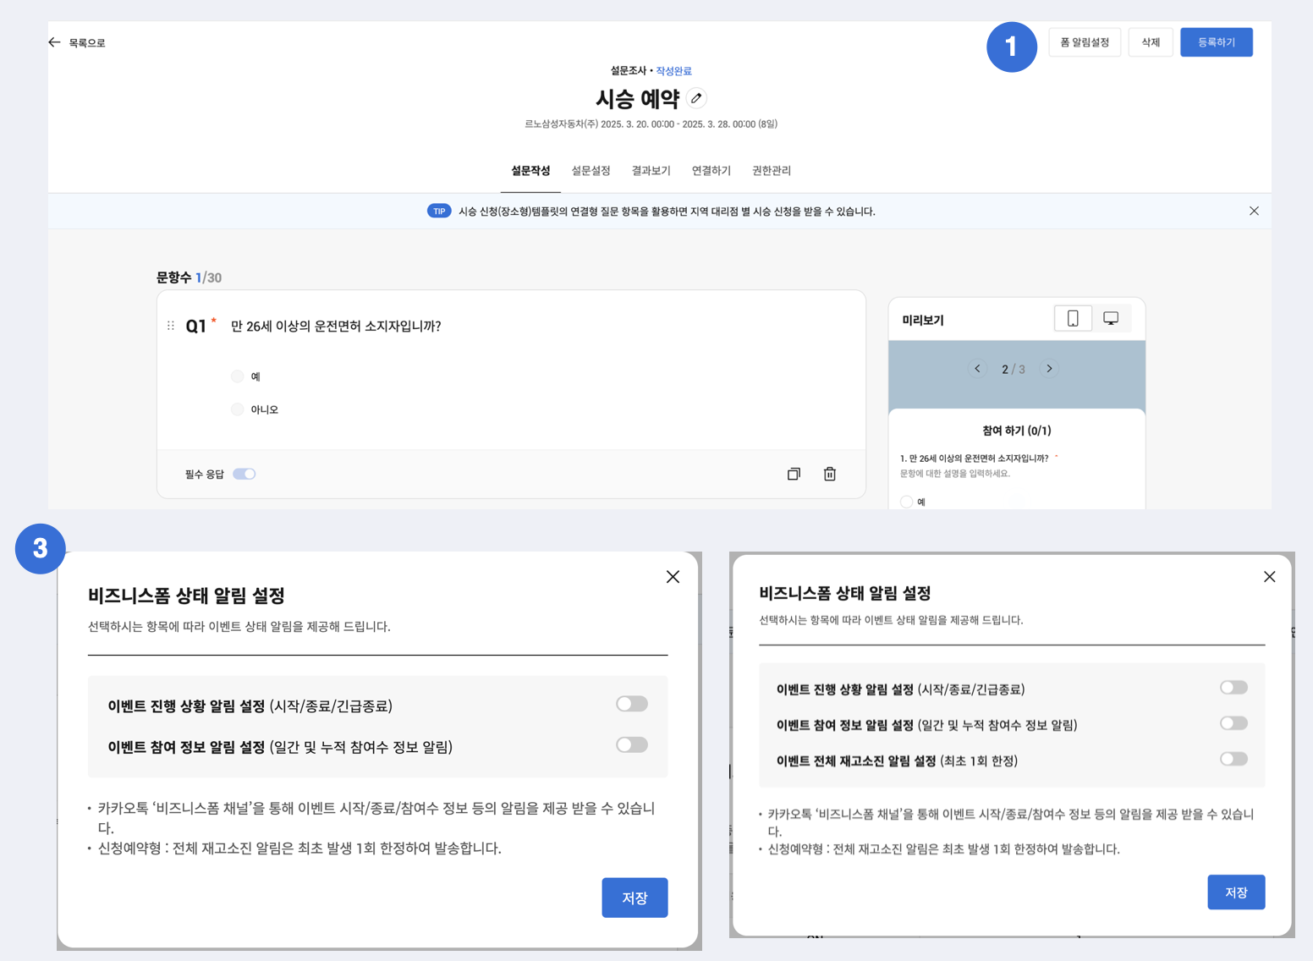1313x961 pixels.
Task: Enable 이벤트 전체 재고소진 알림 toggle
Action: point(1233,759)
